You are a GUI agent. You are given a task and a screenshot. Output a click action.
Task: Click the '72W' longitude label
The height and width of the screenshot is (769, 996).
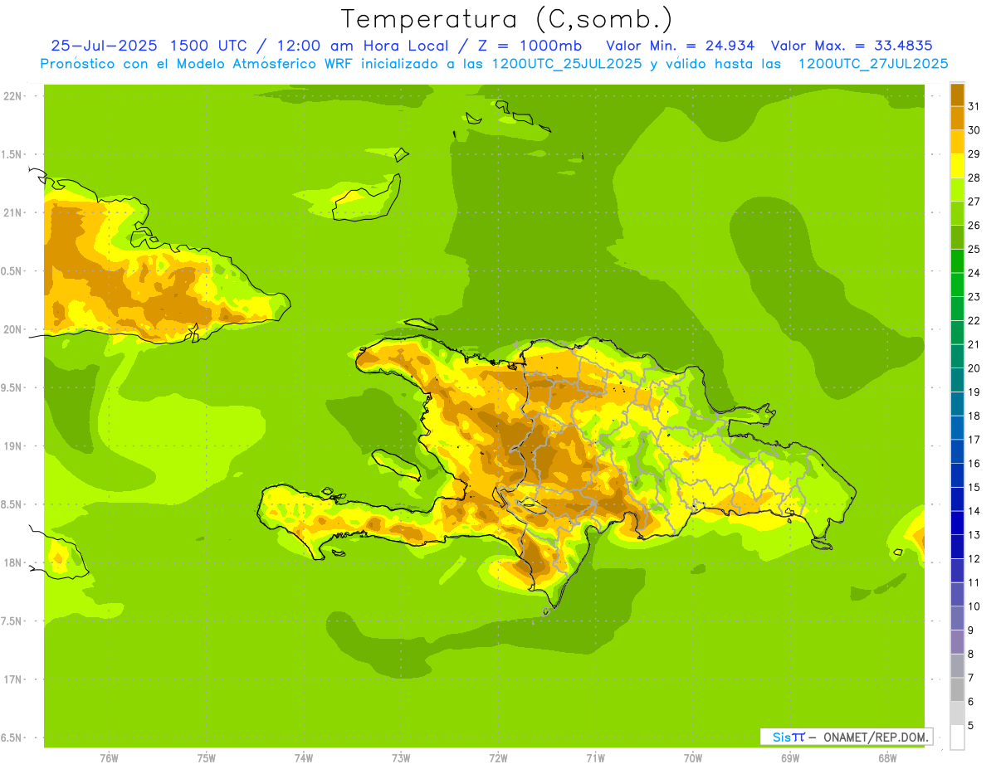coord(498,758)
